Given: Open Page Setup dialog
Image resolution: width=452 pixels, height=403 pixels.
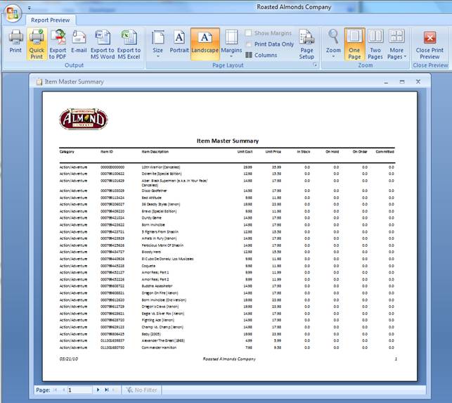Looking at the screenshot, I should click(x=306, y=44).
